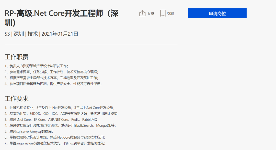The height and width of the screenshot is (150, 276).
Task: Click the 收藏 label
Action: [170, 13]
